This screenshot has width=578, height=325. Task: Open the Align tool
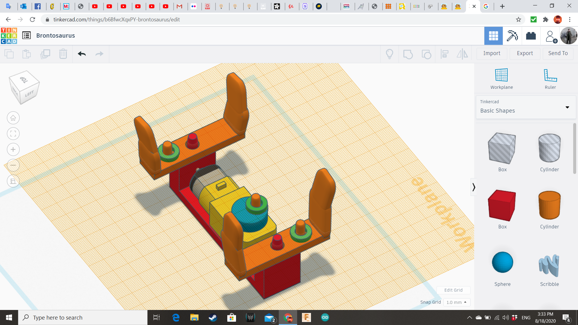pos(445,54)
